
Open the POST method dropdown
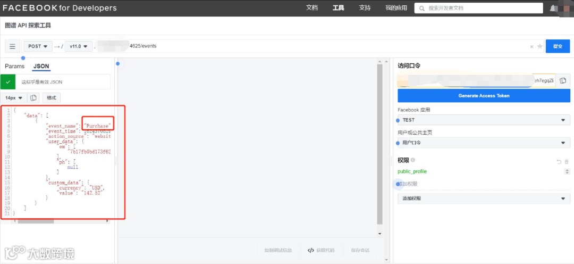tap(38, 46)
